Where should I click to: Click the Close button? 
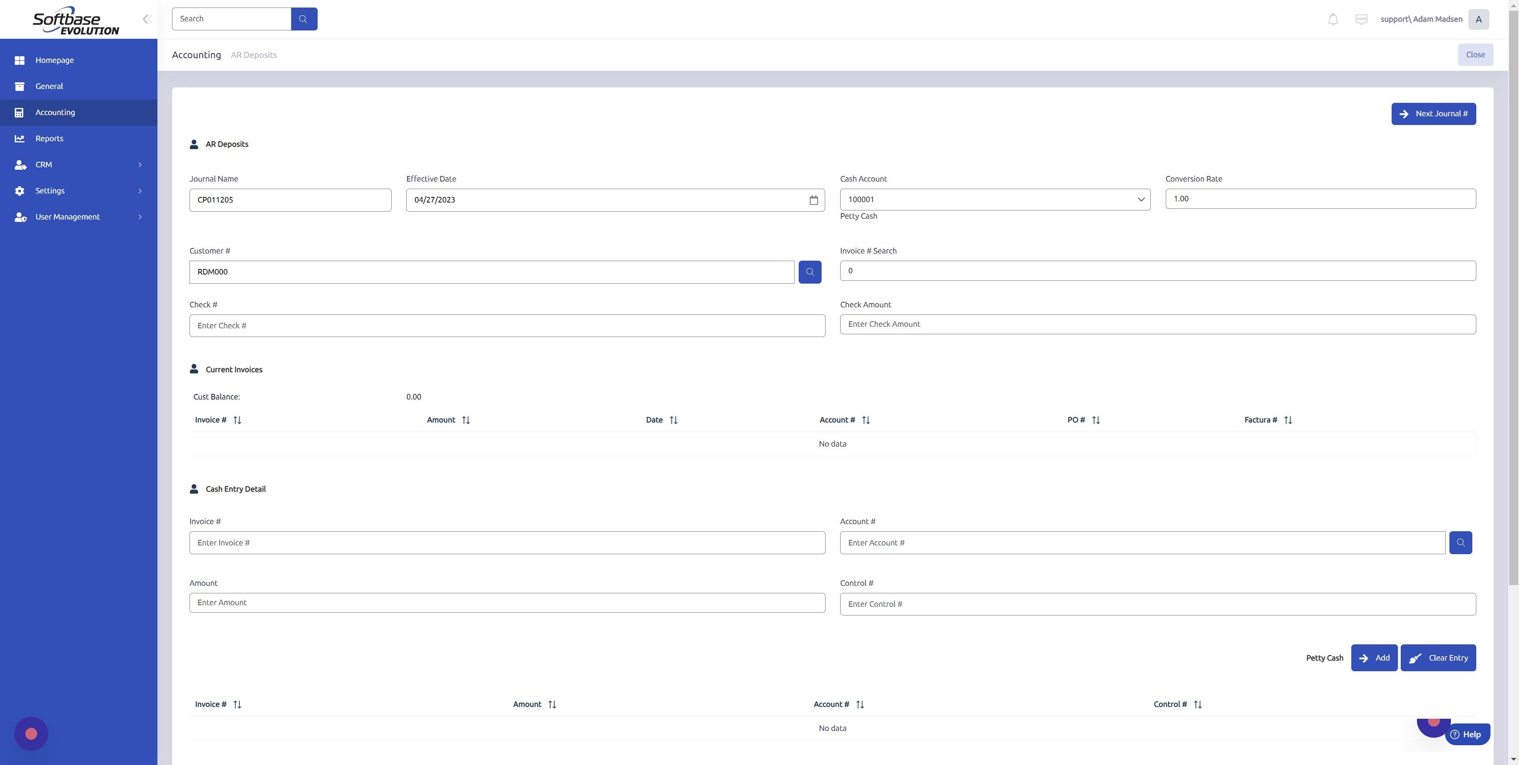pyautogui.click(x=1475, y=55)
